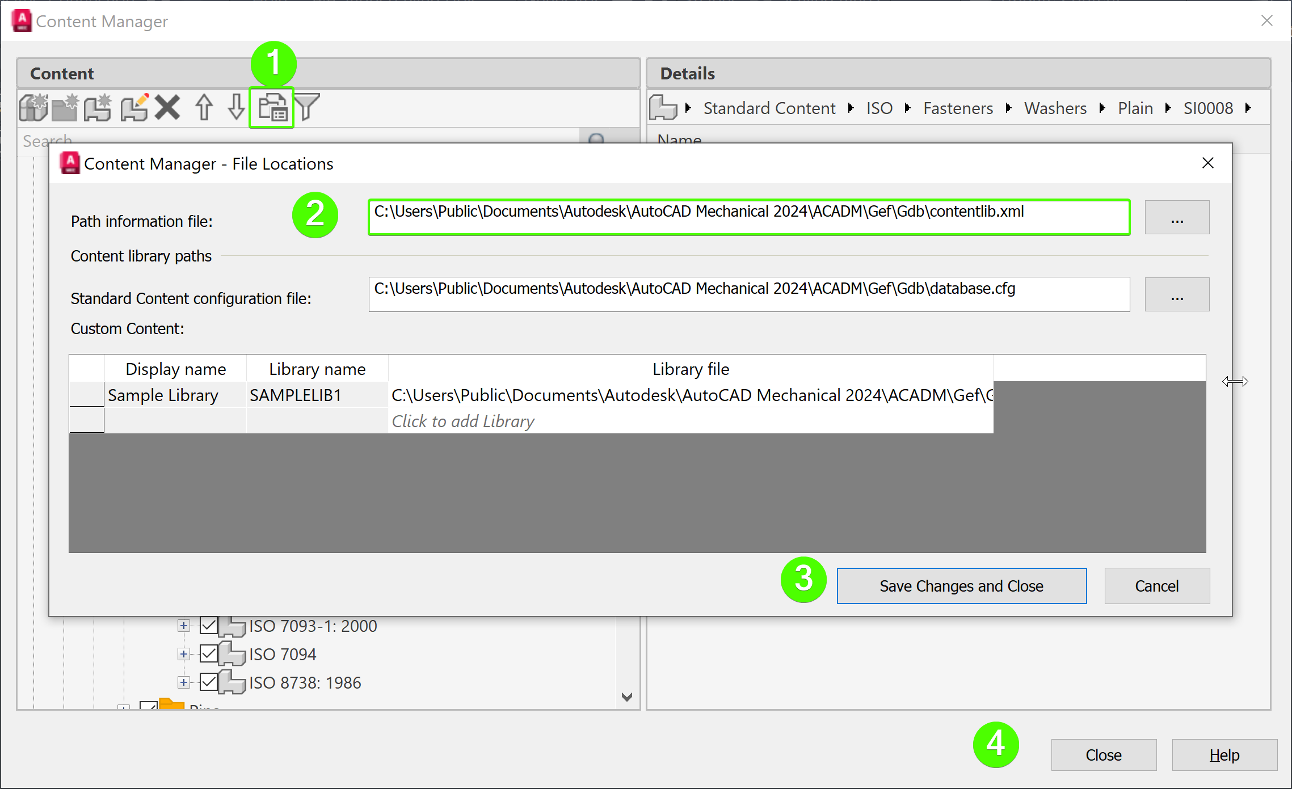Expand the ISO 7093-1: 2000 tree node
Viewport: 1292px width, 789px height.
[183, 626]
